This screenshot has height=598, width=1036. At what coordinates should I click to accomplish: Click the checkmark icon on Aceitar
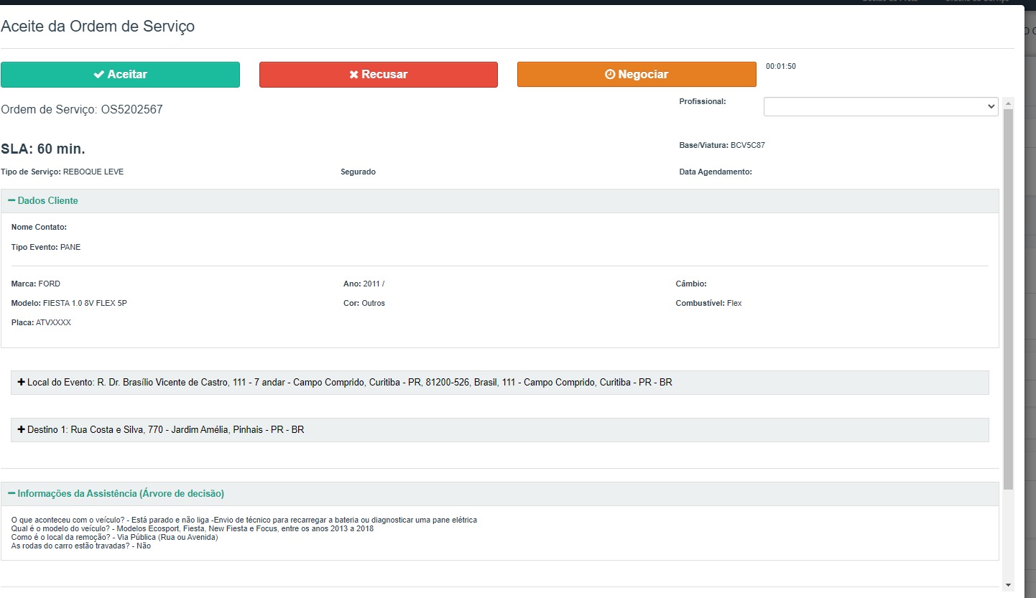pyautogui.click(x=98, y=75)
